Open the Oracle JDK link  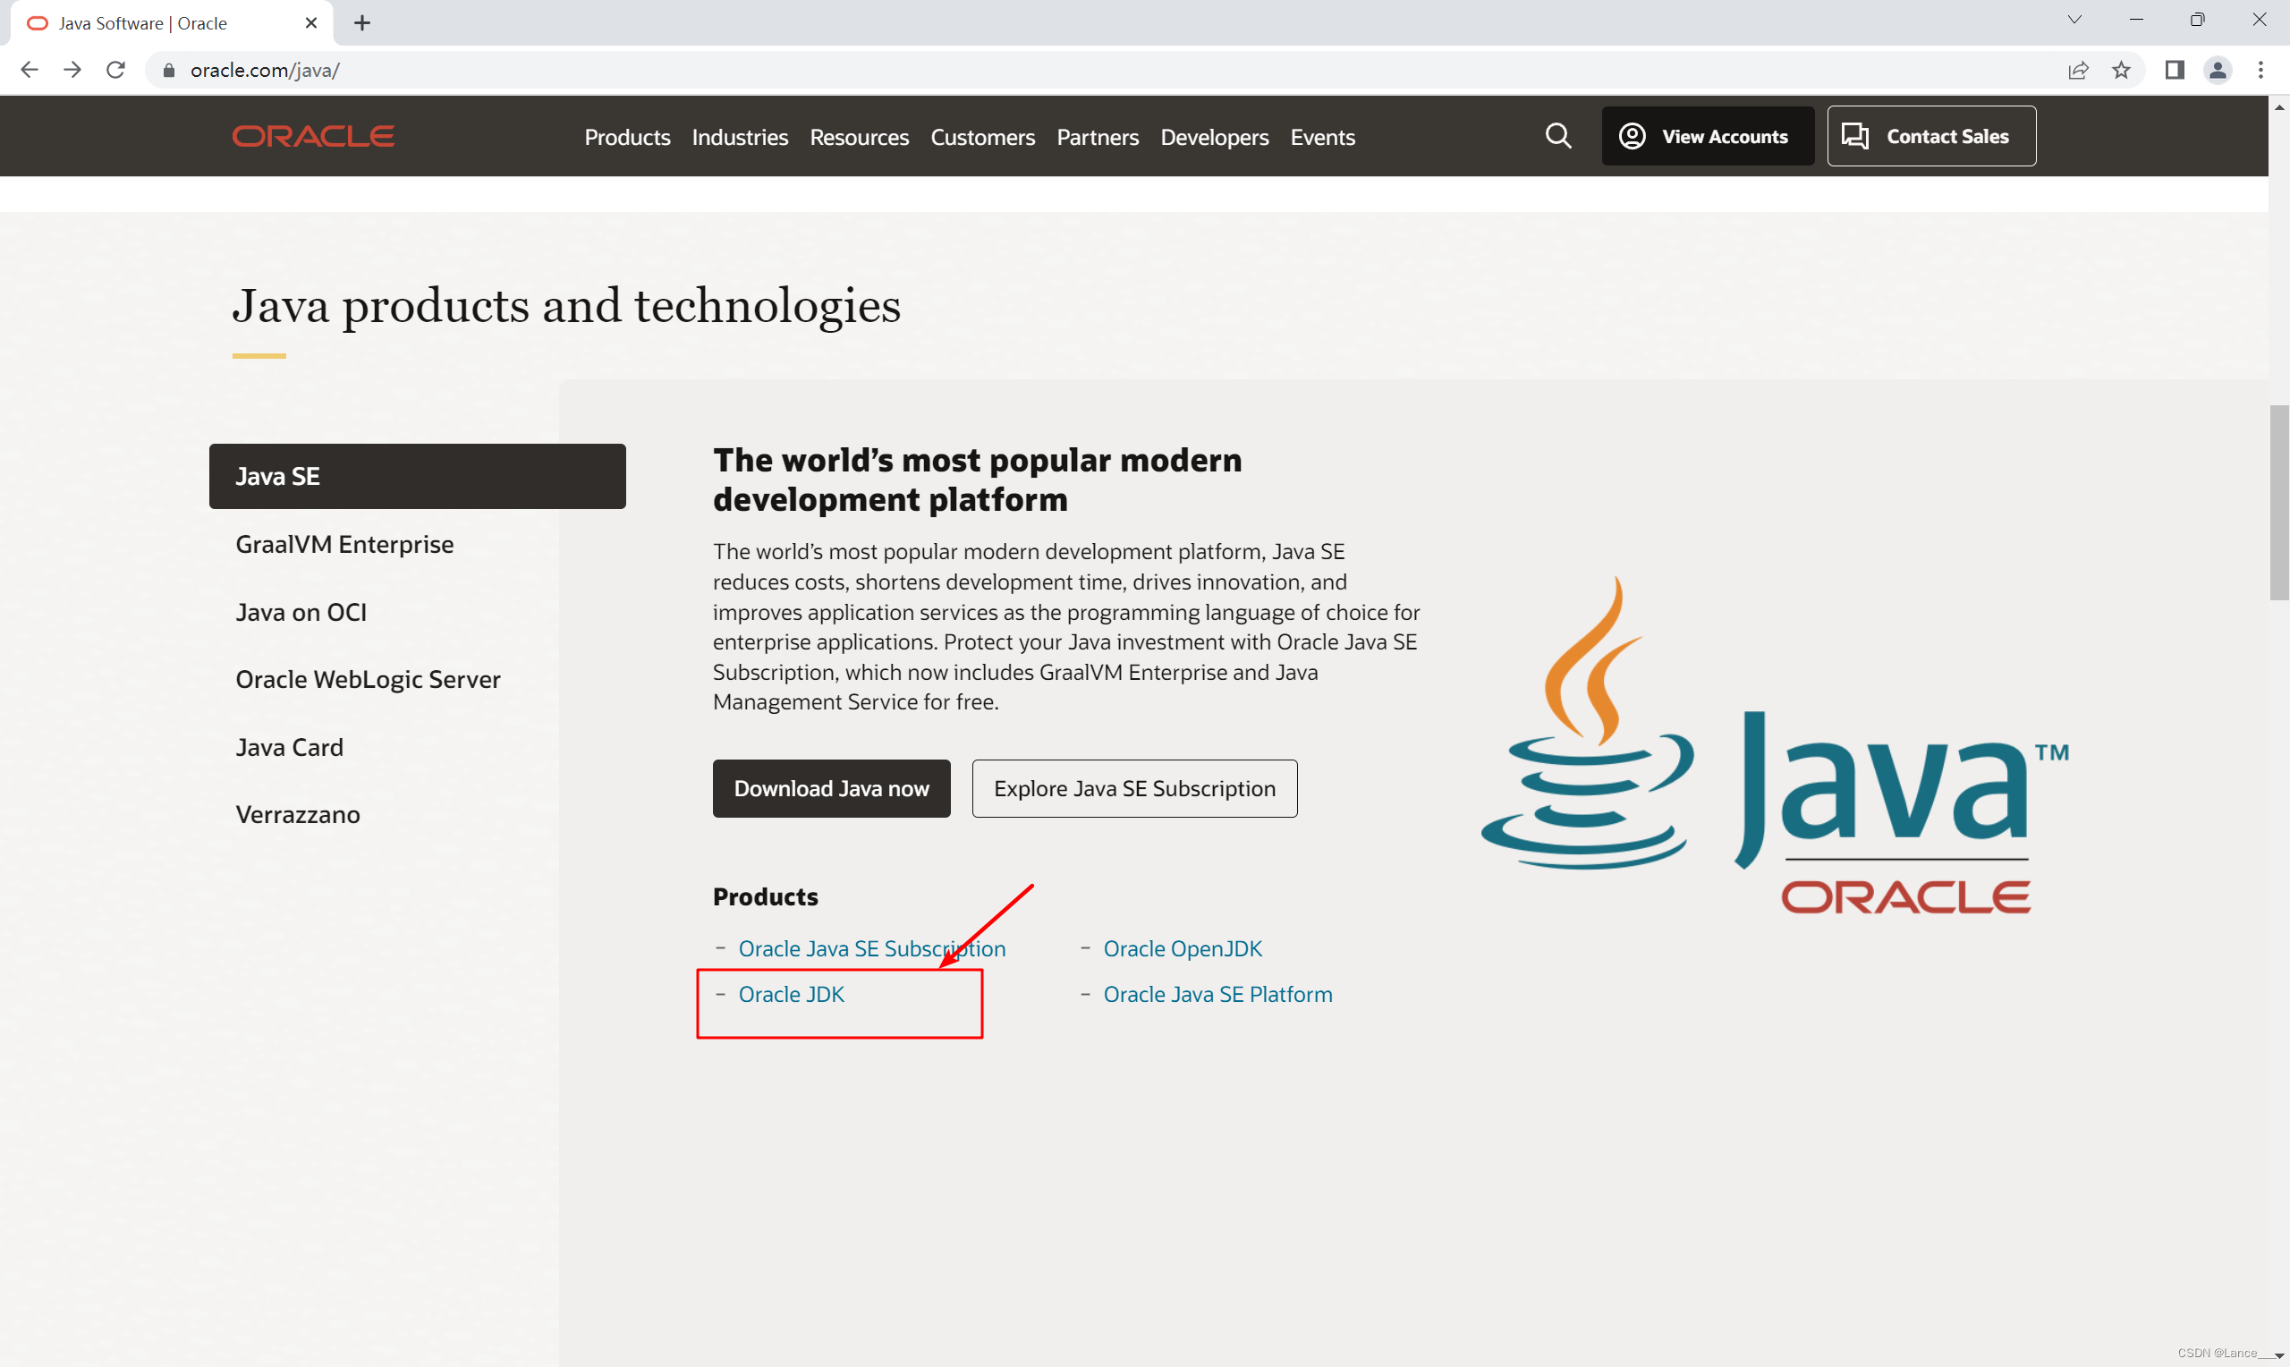(791, 994)
